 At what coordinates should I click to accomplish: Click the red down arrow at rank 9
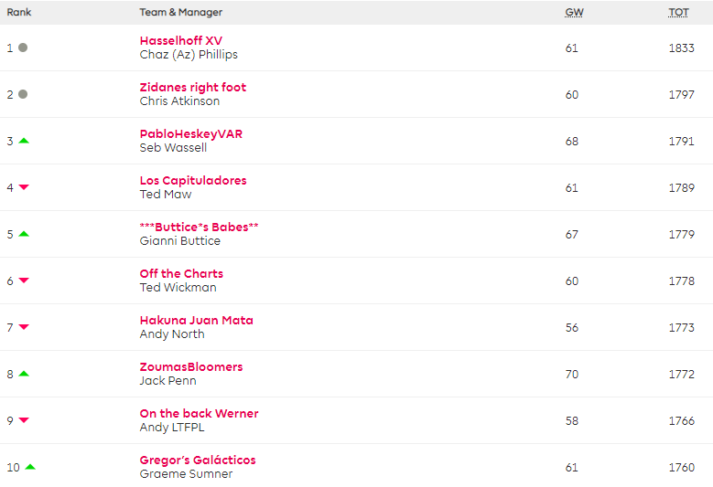pos(24,420)
